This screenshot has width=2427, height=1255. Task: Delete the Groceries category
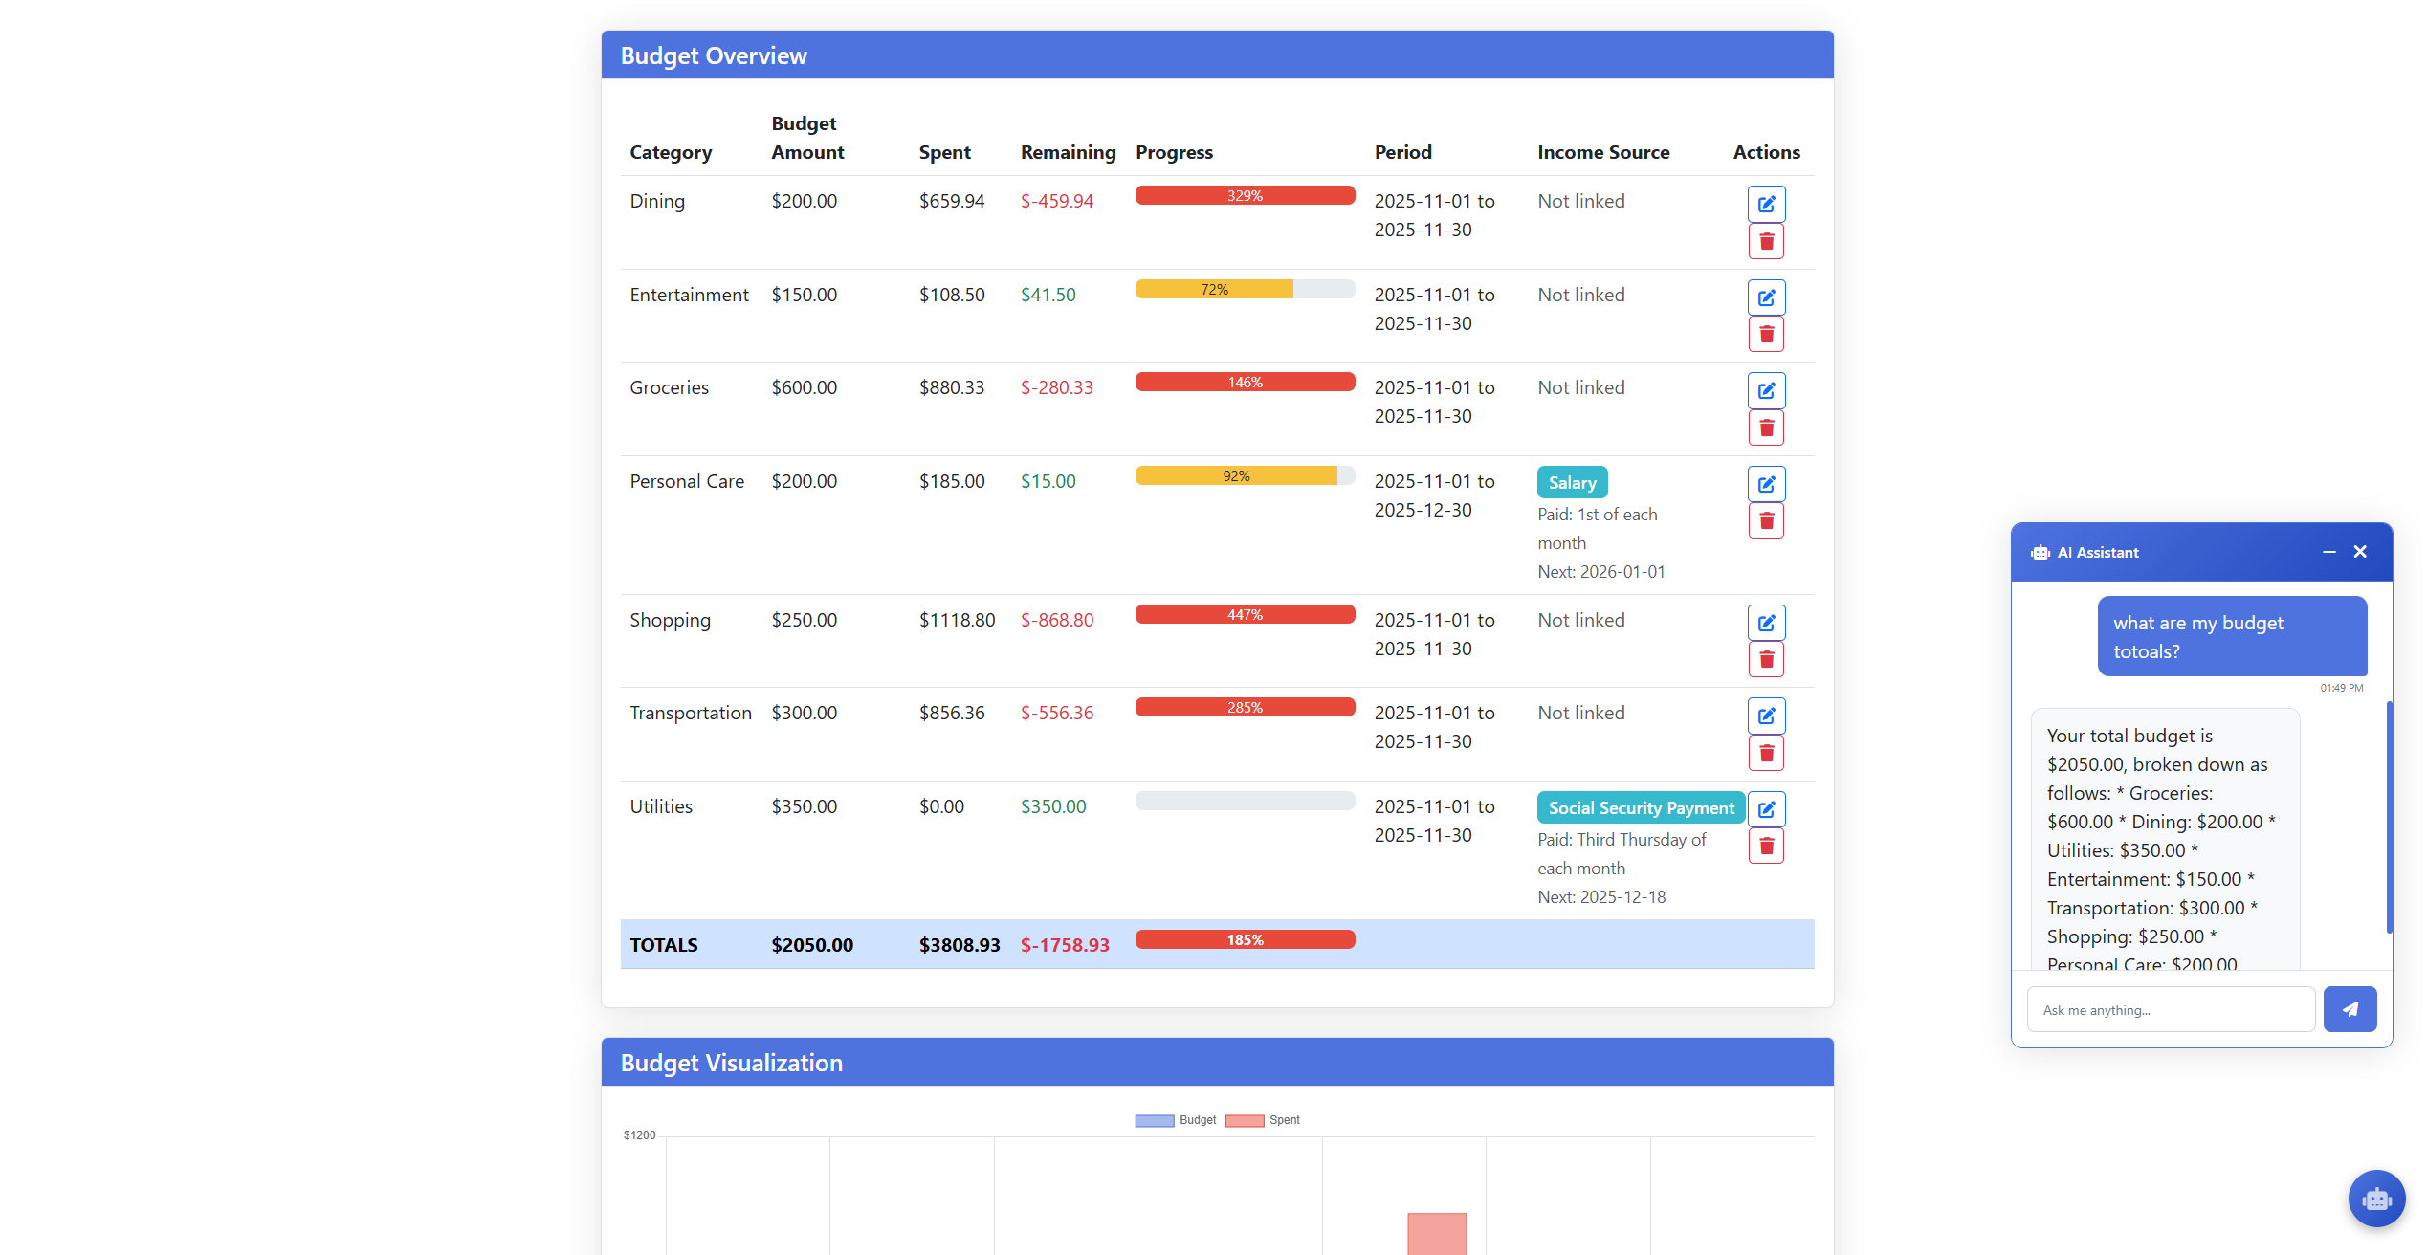tap(1766, 428)
